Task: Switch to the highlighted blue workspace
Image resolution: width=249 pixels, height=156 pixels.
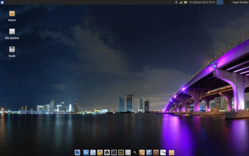Action: pos(220,2)
